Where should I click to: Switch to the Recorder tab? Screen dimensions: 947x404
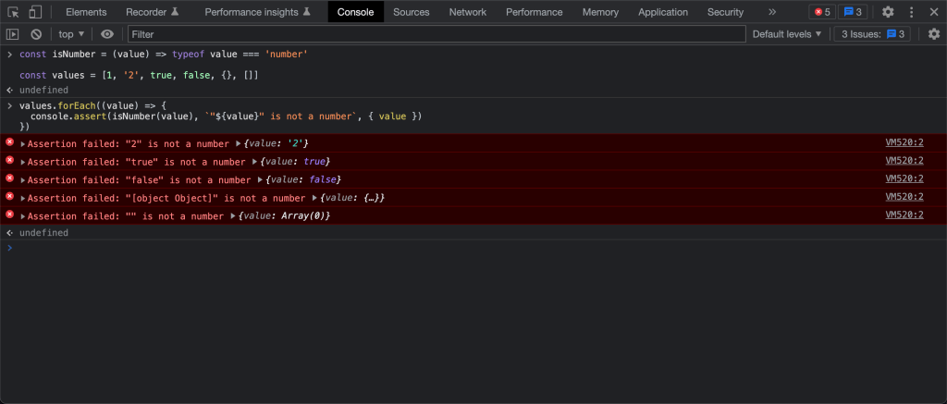point(153,12)
